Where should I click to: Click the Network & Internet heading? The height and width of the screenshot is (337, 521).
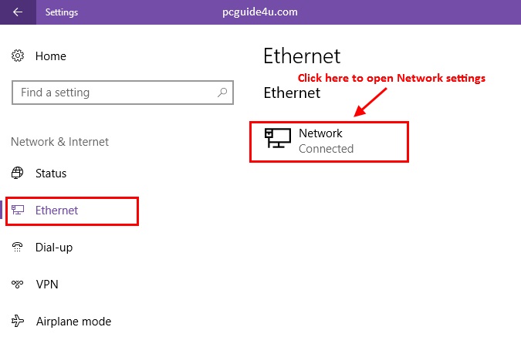tap(59, 142)
